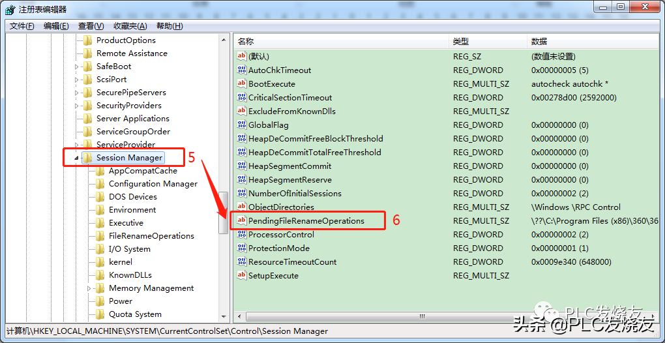
Task: Expand the Memory Management tree node
Action: click(x=89, y=288)
